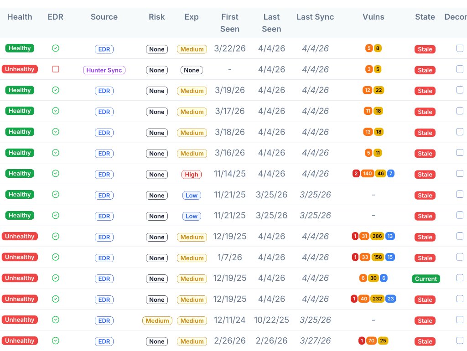Tick Decom checkbox for 3/17/26 row
This screenshot has width=467, height=351.
tap(460, 111)
